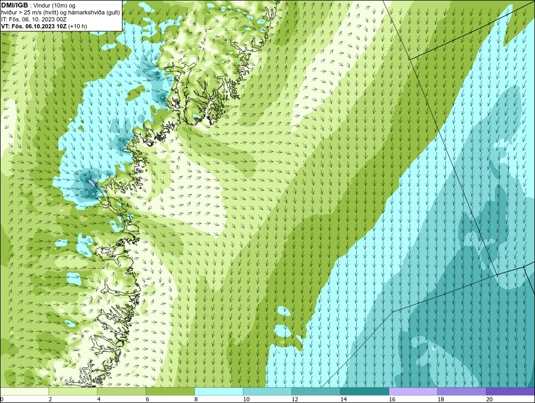Click the 10-12 m/s turquoise legend swatch

pyautogui.click(x=267, y=391)
